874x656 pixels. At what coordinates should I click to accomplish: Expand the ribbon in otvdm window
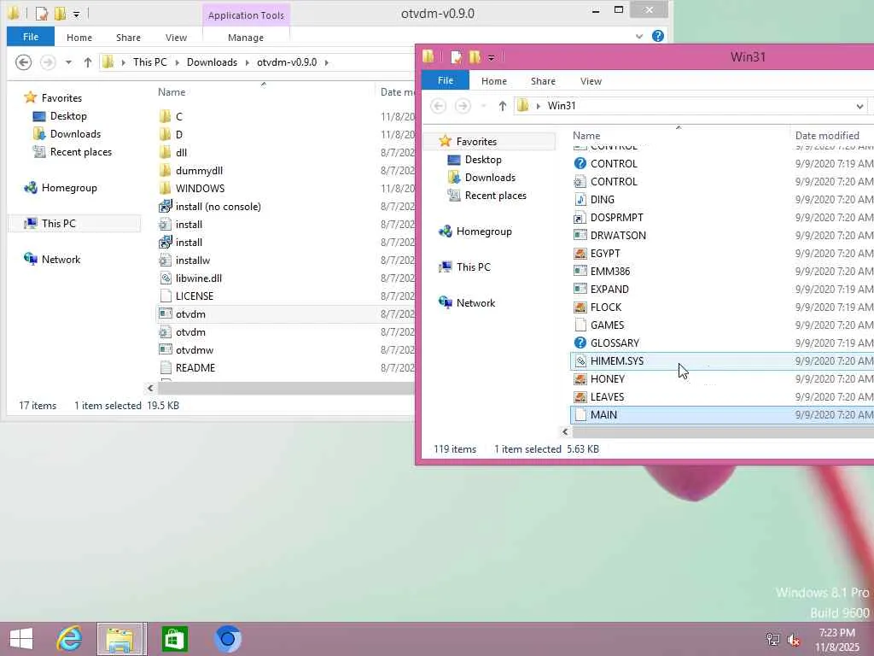click(638, 36)
